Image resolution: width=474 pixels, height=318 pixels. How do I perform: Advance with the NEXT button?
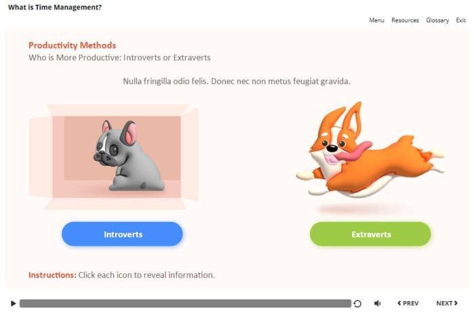click(447, 303)
